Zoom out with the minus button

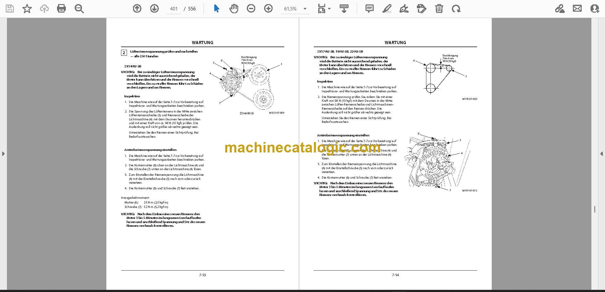(251, 9)
